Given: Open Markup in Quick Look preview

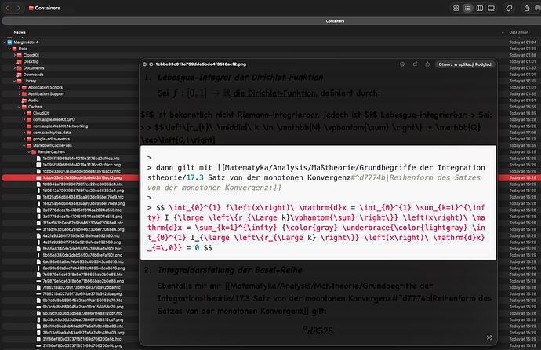Looking at the screenshot, I should click(402, 64).
